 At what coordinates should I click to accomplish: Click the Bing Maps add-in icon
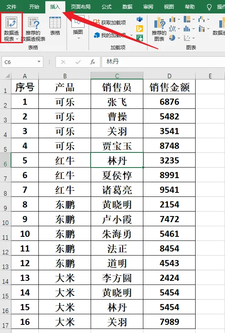pyautogui.click(x=140, y=29)
